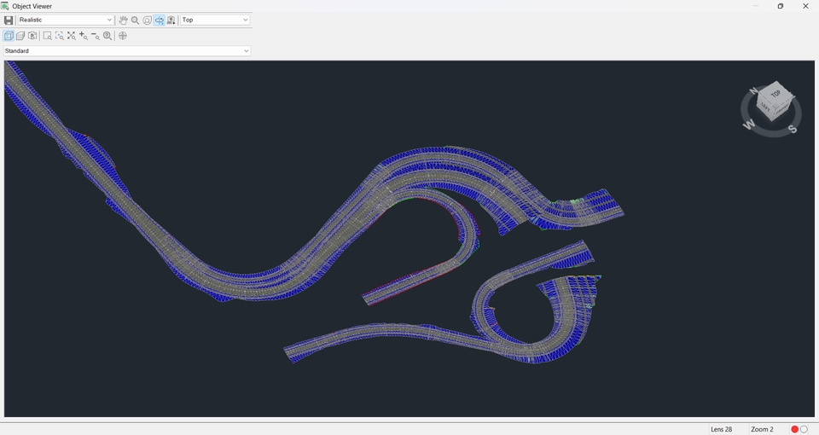Choose the Zoom Window tool
This screenshot has height=435, width=819.
click(47, 36)
